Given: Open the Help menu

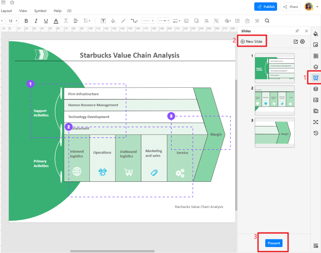Looking at the screenshot, I should [57, 11].
